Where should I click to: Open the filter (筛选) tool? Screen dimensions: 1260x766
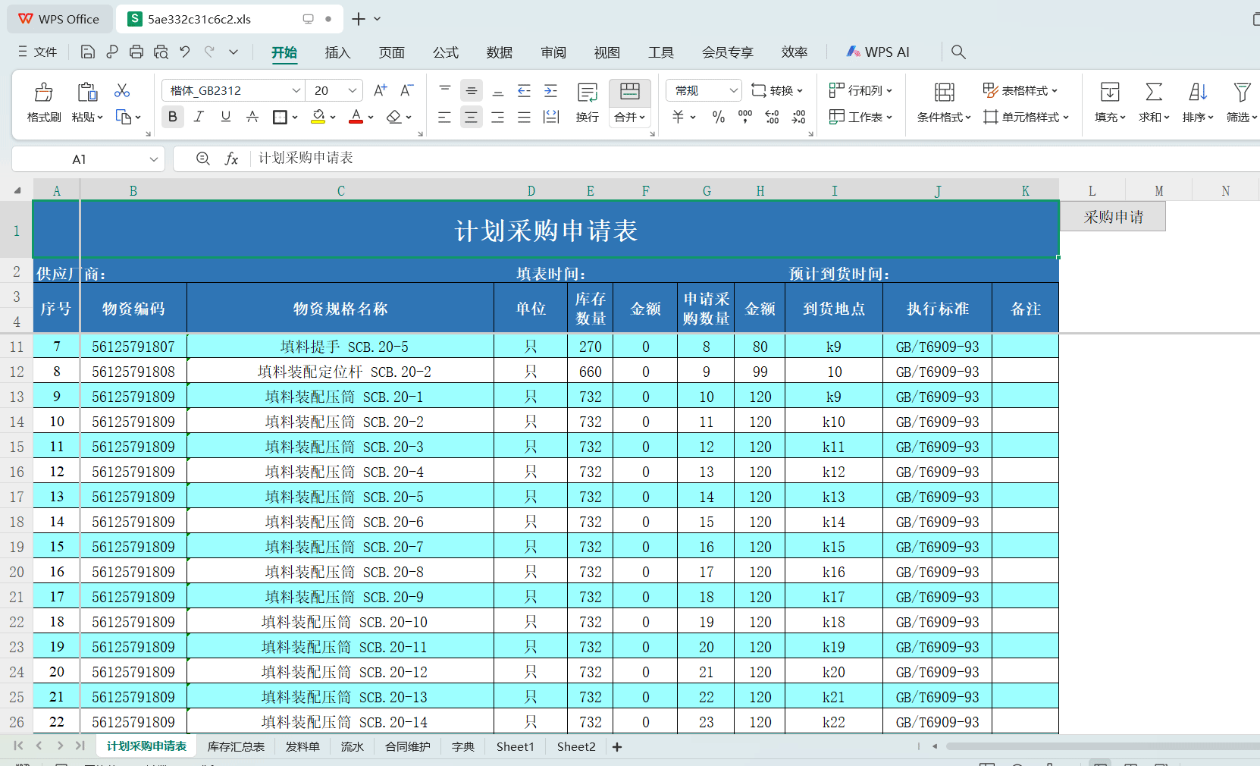tap(1241, 102)
